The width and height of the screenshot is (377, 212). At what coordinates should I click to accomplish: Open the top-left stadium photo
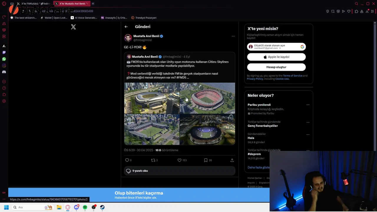click(152, 98)
